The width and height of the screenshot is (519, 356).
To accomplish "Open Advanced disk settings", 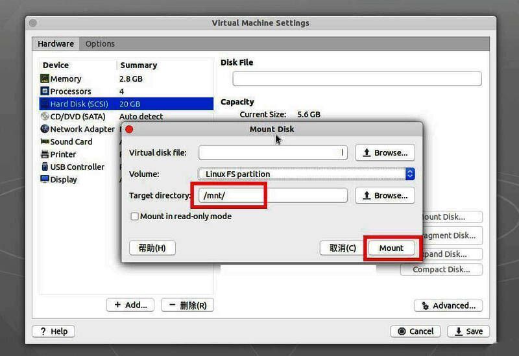I will click(x=448, y=305).
